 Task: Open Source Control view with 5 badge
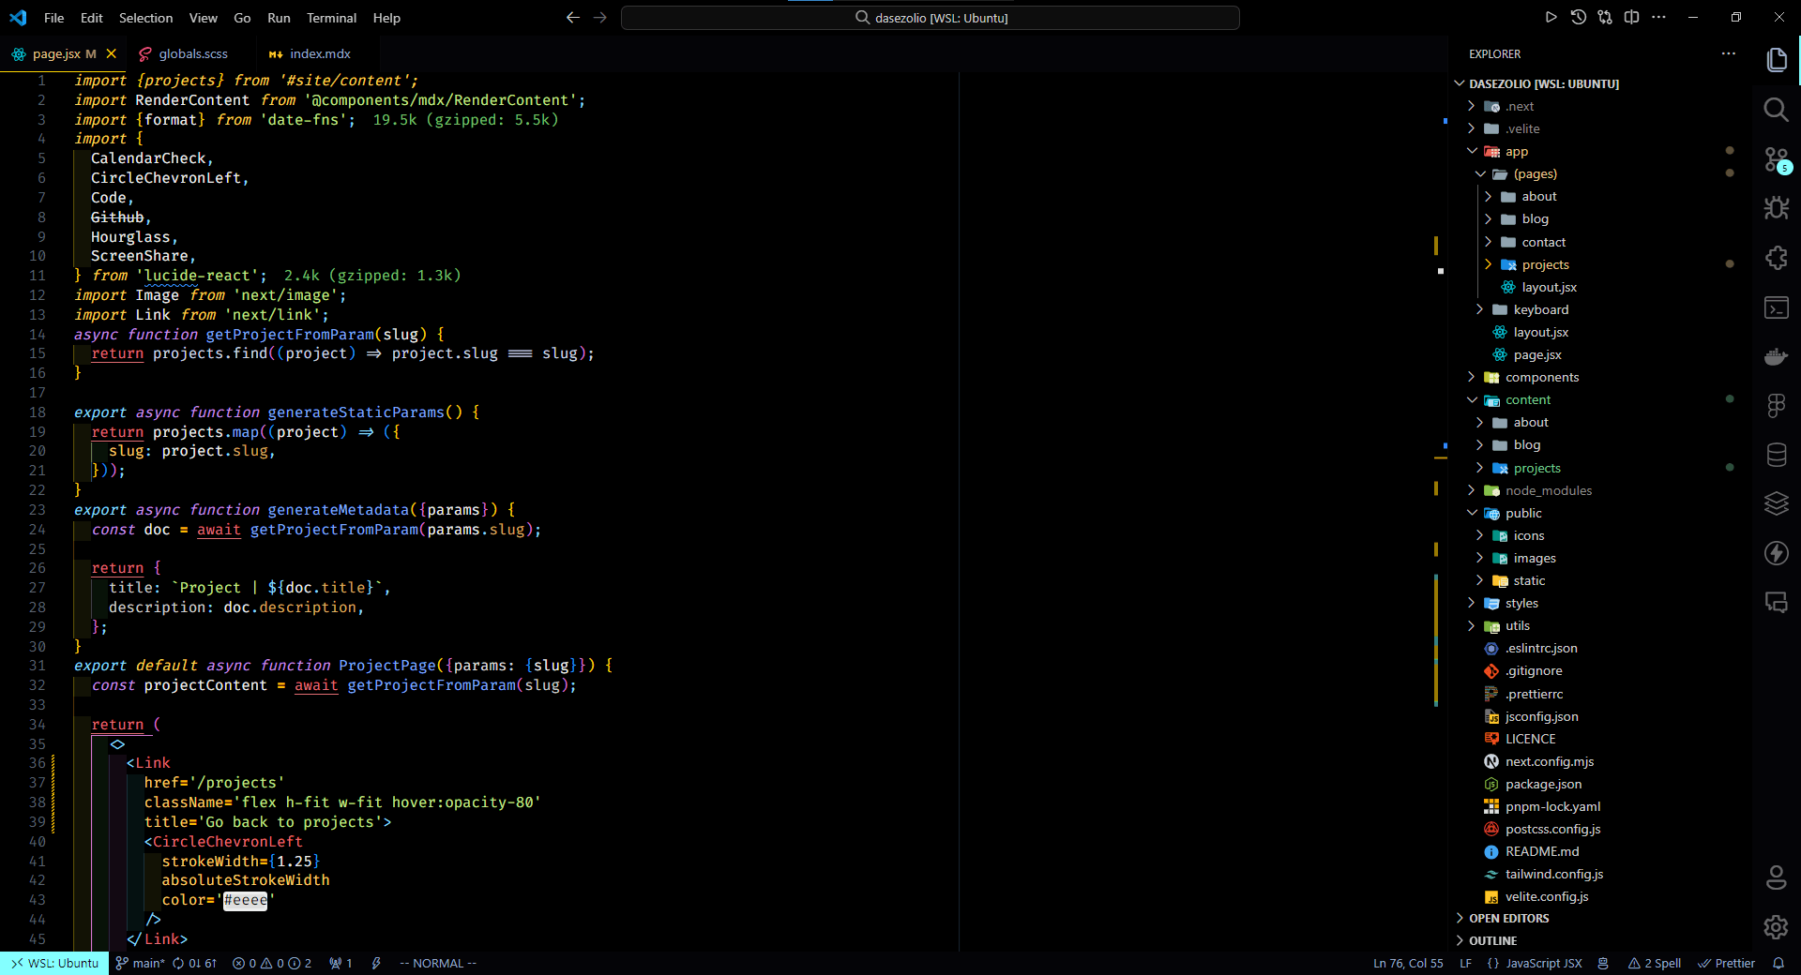point(1776,159)
